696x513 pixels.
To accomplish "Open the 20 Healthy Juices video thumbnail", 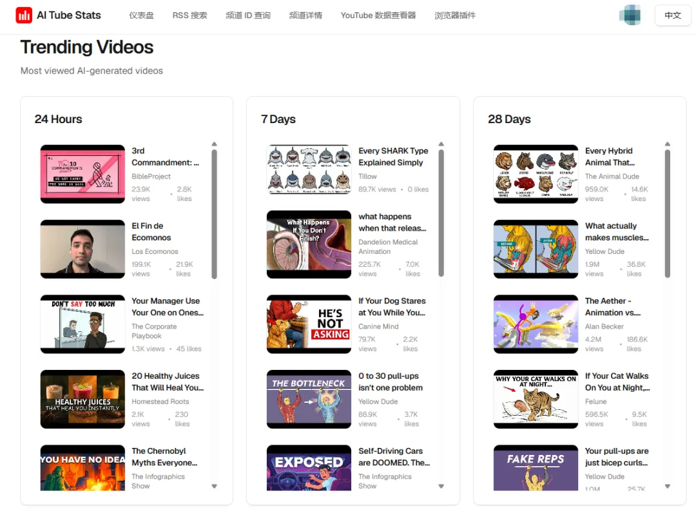I will tap(82, 399).
